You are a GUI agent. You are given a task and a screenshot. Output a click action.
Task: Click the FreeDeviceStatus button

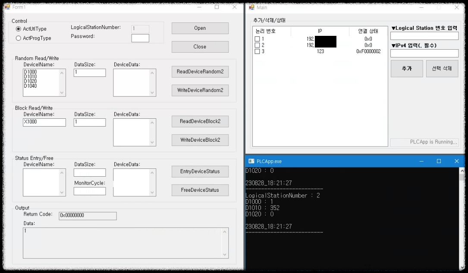tap(200, 190)
